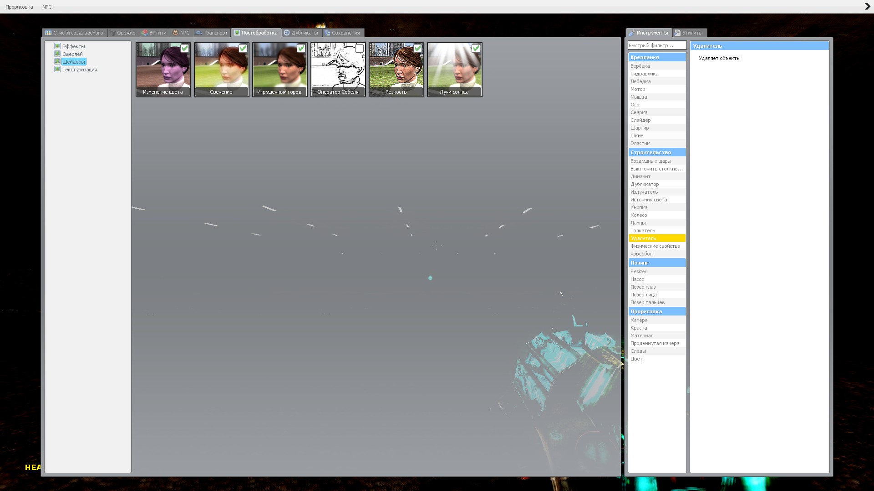Viewport: 874px width, 491px height.
Task: Focus the Быстрый фильтр search field
Action: coord(656,45)
